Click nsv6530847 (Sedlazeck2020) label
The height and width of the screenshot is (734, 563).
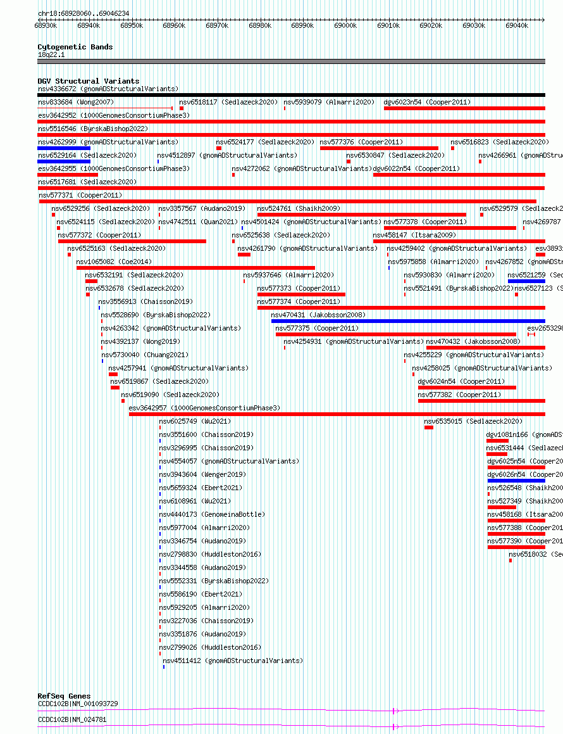[x=395, y=155]
